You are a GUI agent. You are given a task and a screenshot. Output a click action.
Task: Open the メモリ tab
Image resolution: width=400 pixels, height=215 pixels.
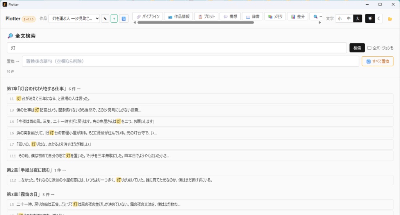tap(275, 16)
